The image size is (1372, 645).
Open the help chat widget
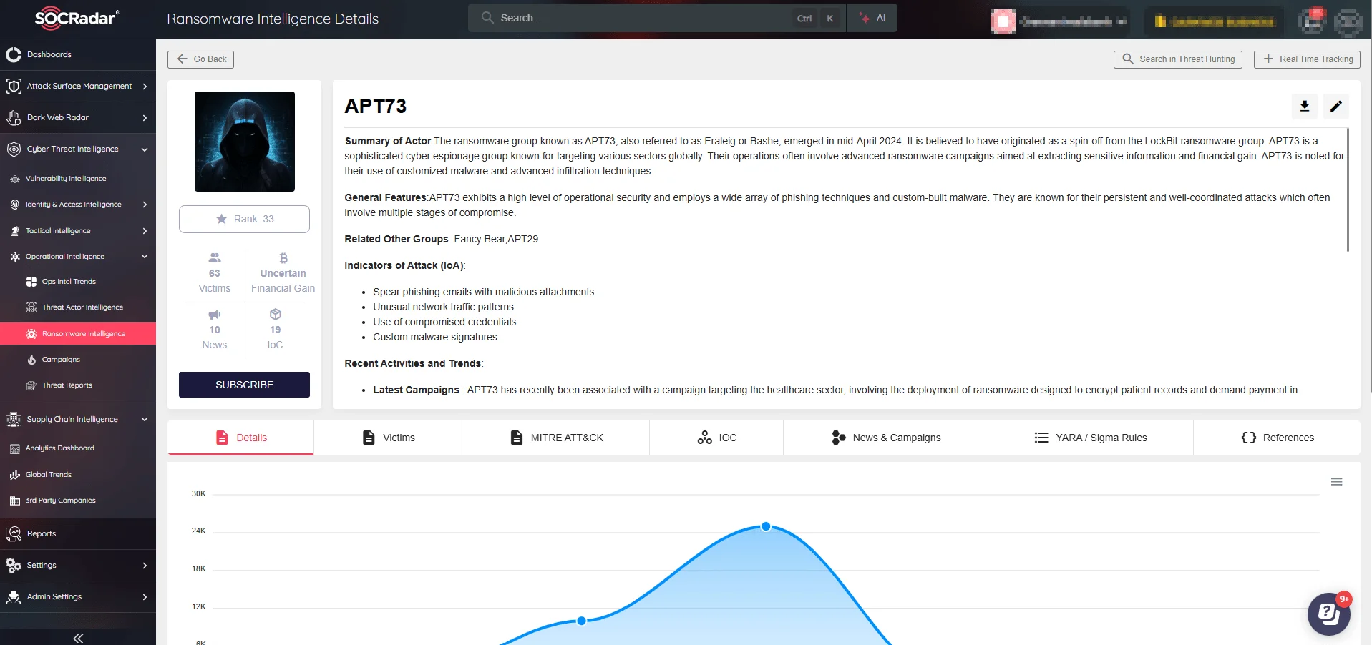(x=1329, y=614)
